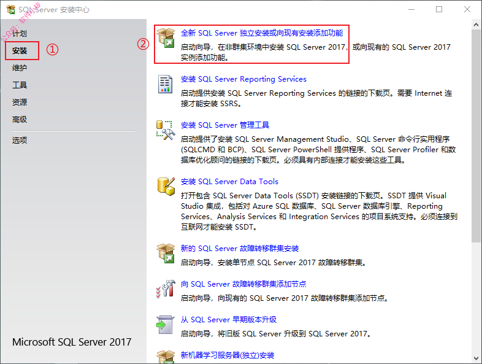Viewport: 482px width, 364px height.
Task: Switch to the 计划 page
Action: [x=20, y=33]
